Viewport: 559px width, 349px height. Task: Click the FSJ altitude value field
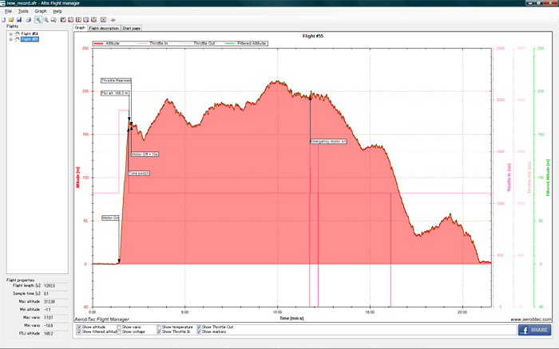[x=55, y=334]
